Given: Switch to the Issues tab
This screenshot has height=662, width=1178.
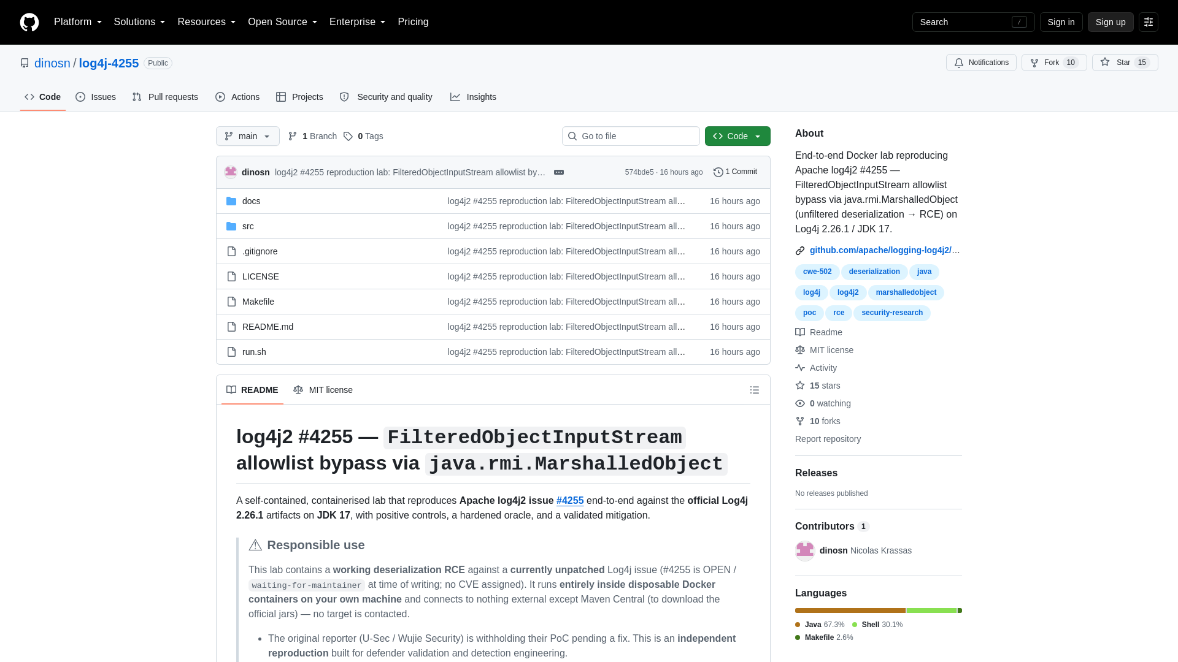Looking at the screenshot, I should [x=96, y=97].
